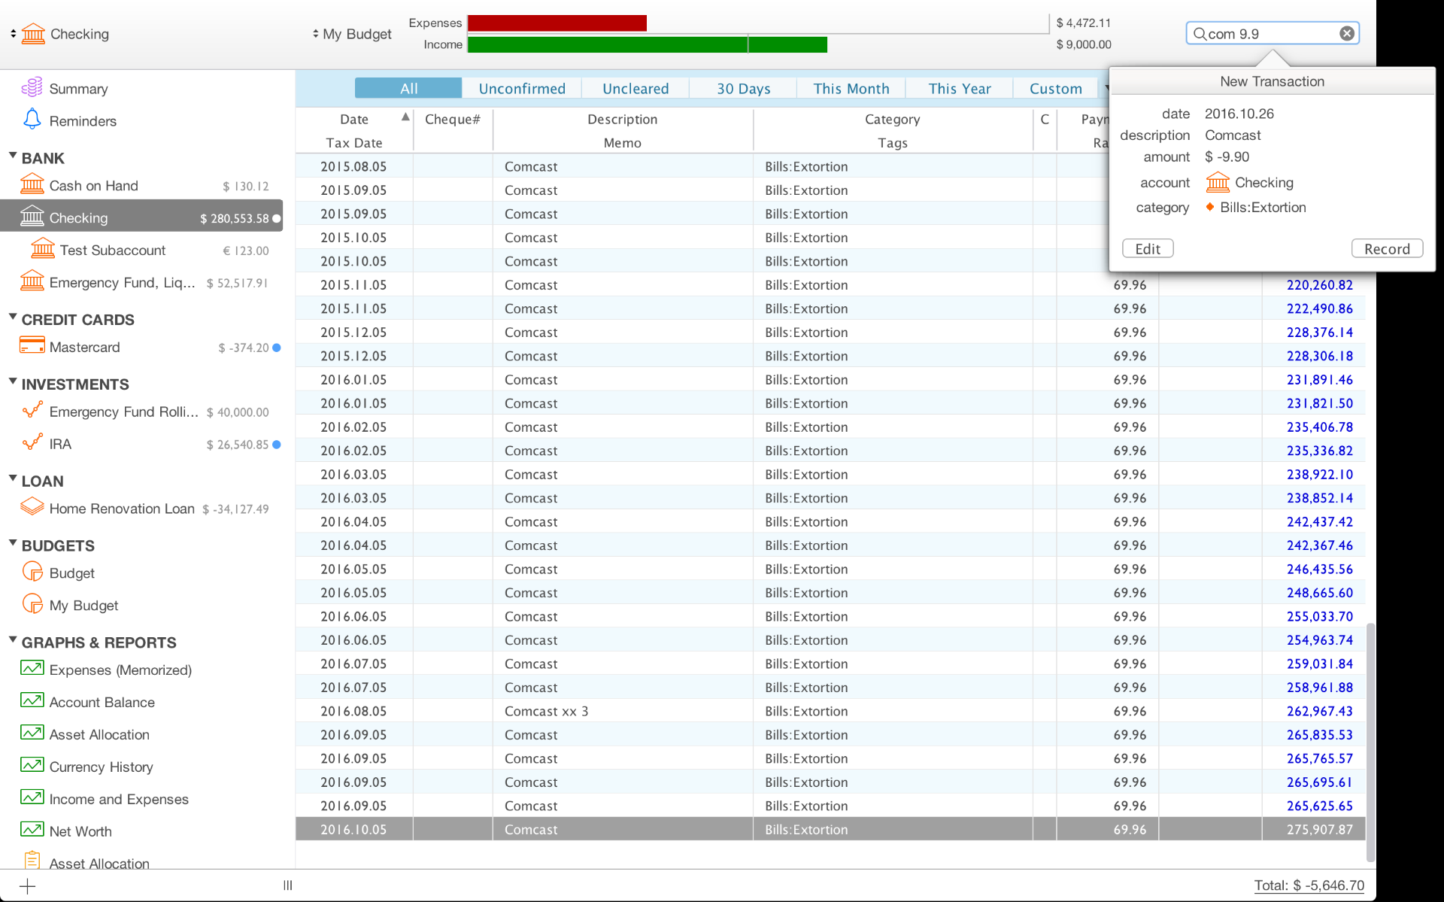Image resolution: width=1444 pixels, height=902 pixels.
Task: Select the IRA investment icon
Action: click(x=32, y=443)
